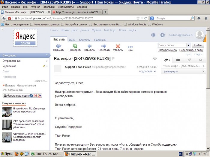Click the themes icon left of gear
The image size is (210, 157).
(153, 35)
